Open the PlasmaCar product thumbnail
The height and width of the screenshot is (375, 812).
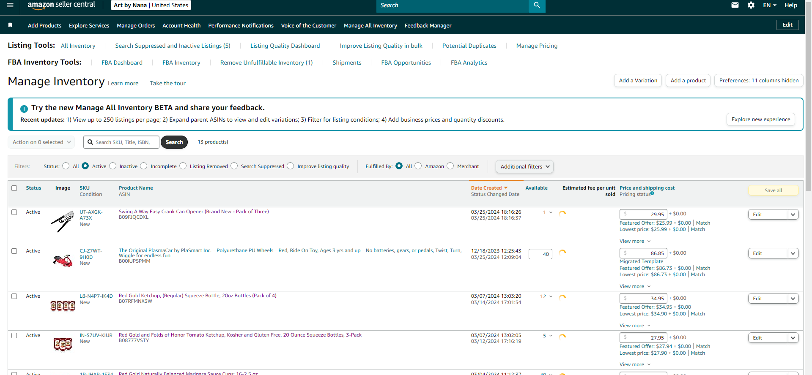point(63,260)
